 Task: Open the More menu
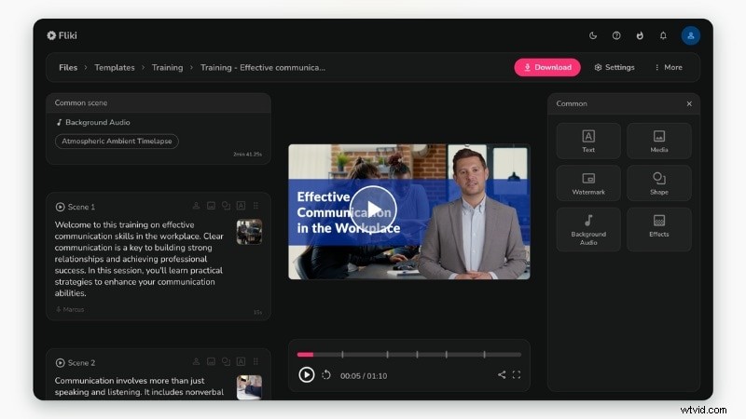[x=669, y=67]
